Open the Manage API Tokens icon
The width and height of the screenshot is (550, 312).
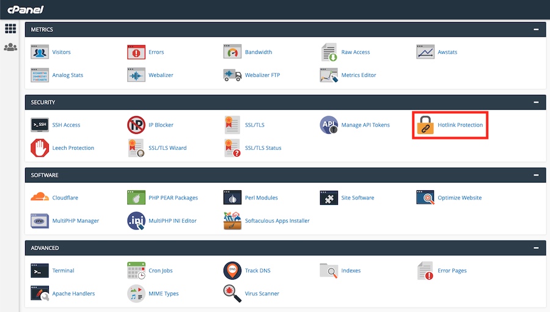point(329,125)
